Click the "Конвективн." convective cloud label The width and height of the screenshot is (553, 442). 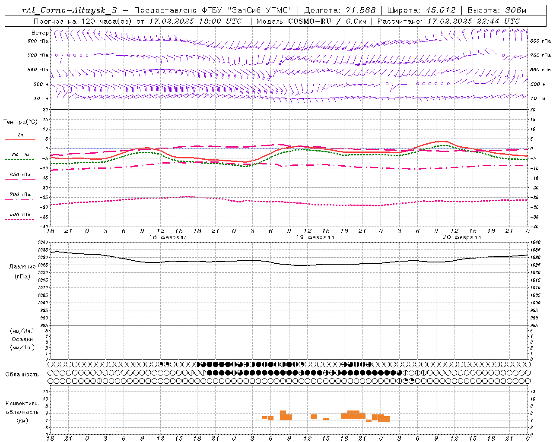click(22, 404)
